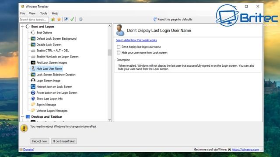Select Login Screen Image item
Viewport: 280px width, 157px height.
(x=49, y=81)
